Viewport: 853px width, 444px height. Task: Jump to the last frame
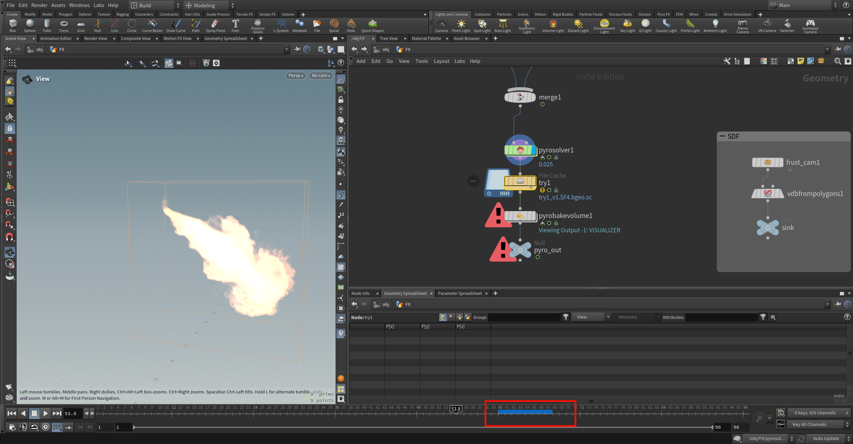tap(57, 413)
